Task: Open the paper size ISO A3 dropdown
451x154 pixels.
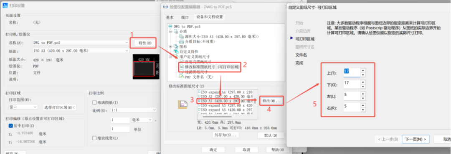Action: (x=80, y=51)
